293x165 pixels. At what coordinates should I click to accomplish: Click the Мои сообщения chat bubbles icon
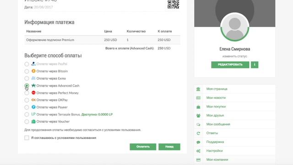(198, 124)
